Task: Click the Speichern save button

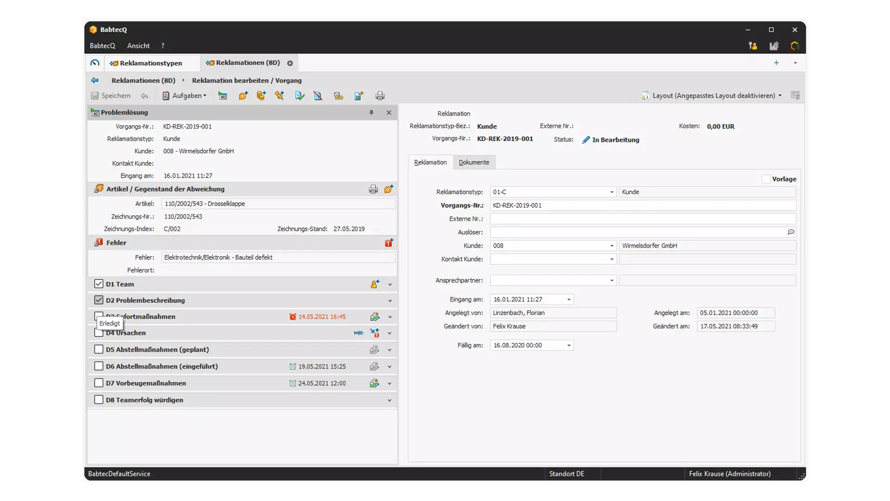Action: tap(111, 96)
